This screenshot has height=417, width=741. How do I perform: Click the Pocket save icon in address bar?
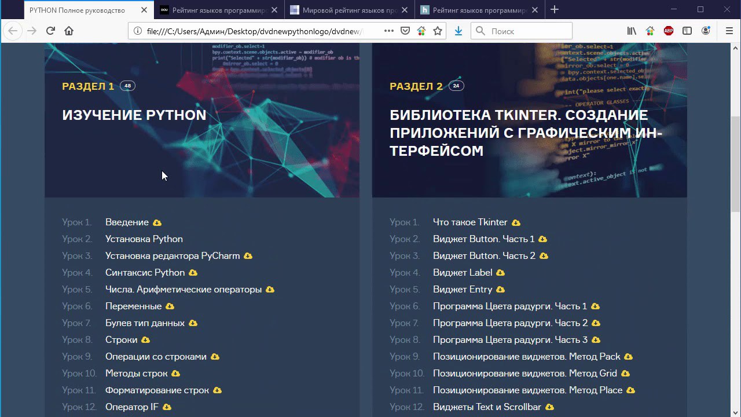[405, 31]
